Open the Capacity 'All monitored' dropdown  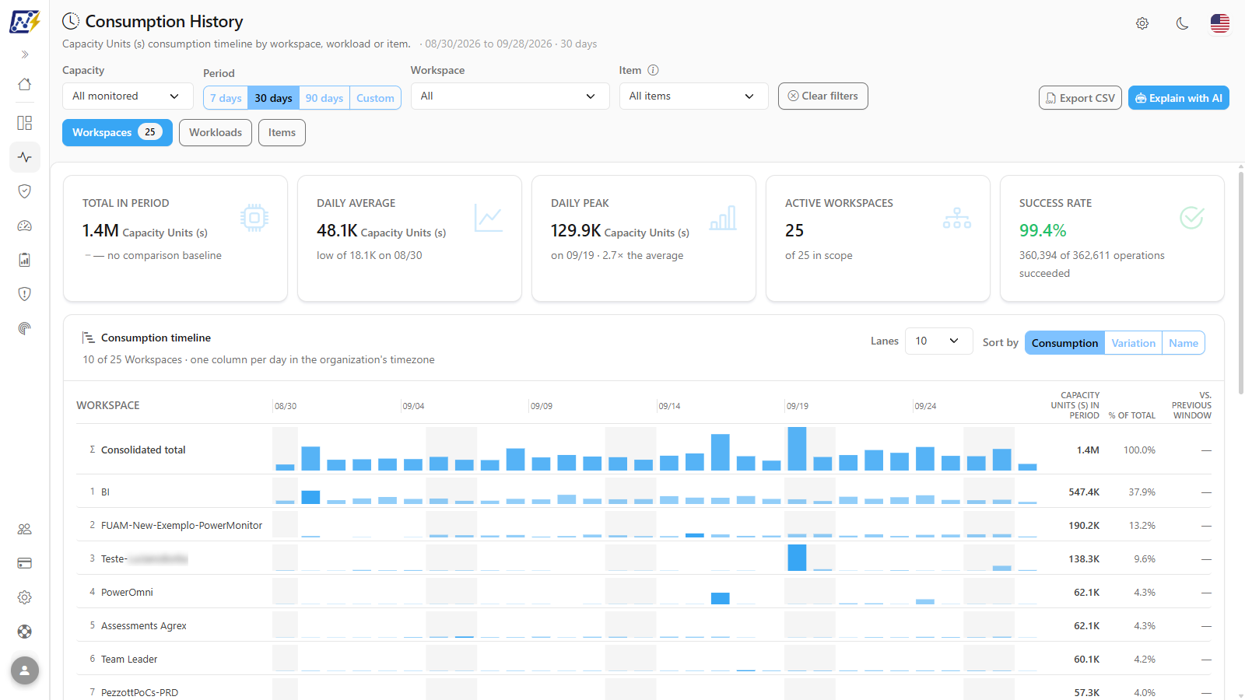point(128,96)
